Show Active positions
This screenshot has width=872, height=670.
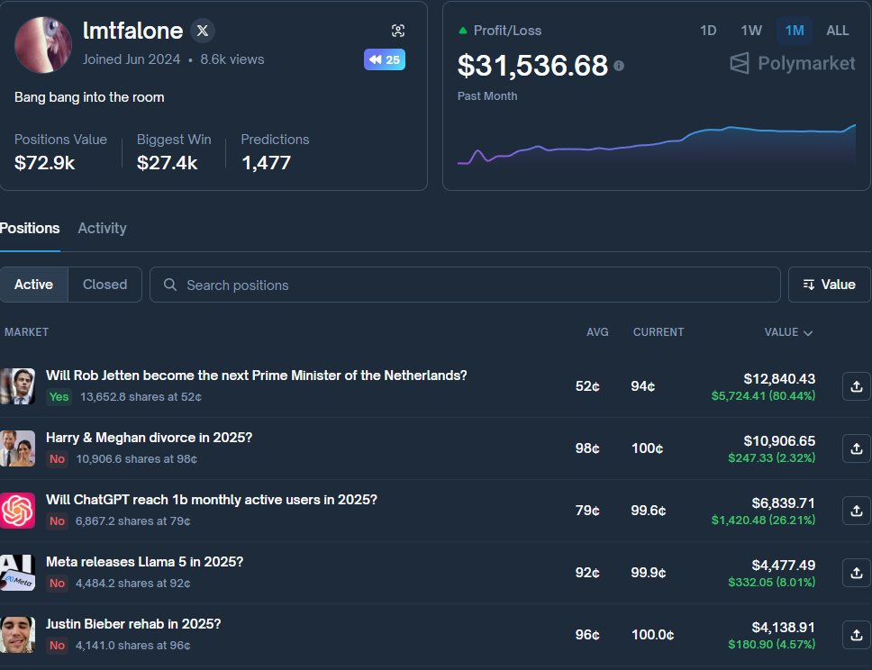pyautogui.click(x=34, y=285)
